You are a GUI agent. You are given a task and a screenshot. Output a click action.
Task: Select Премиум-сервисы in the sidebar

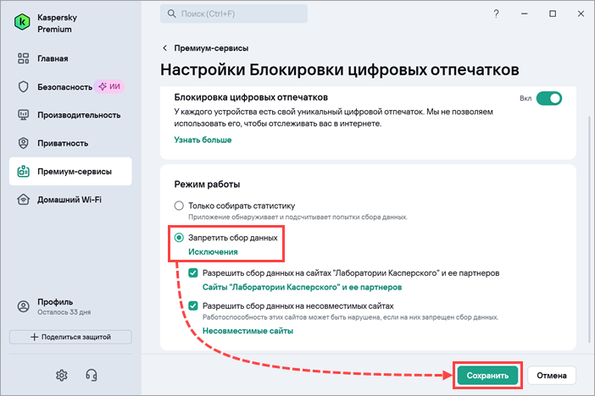[70, 171]
